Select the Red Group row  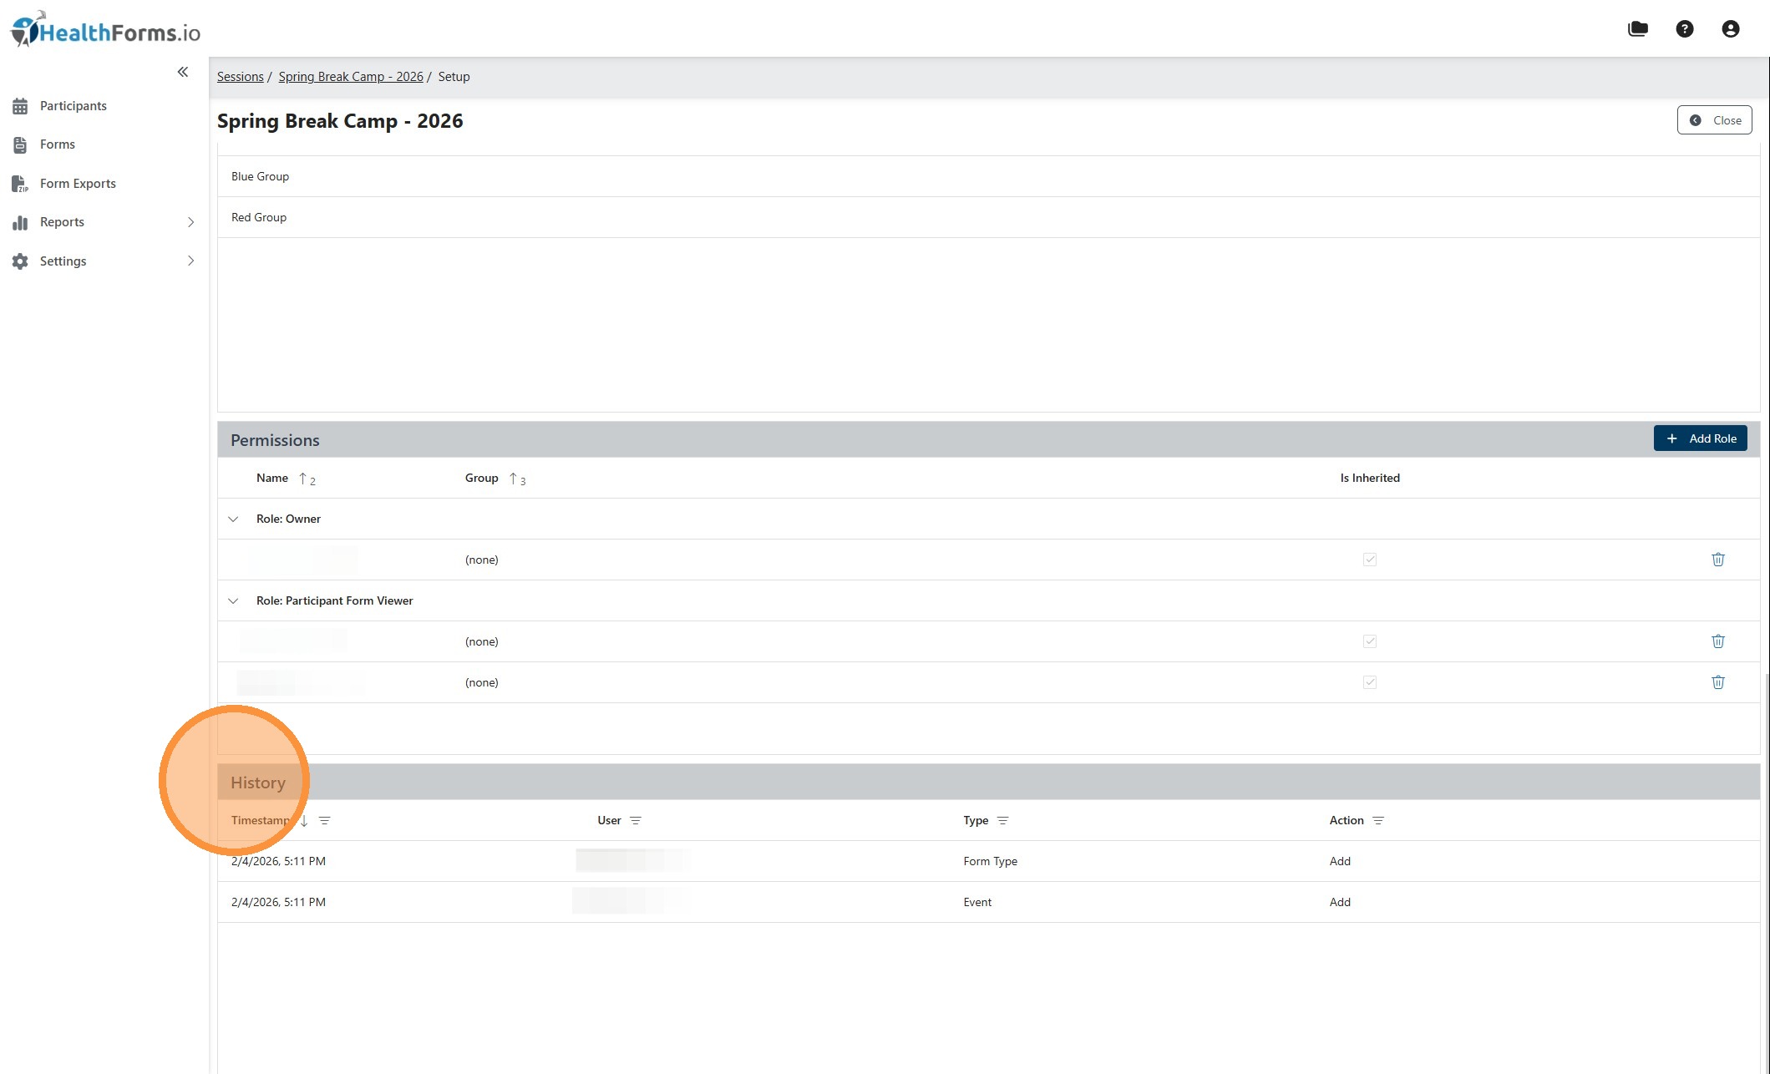(x=259, y=217)
